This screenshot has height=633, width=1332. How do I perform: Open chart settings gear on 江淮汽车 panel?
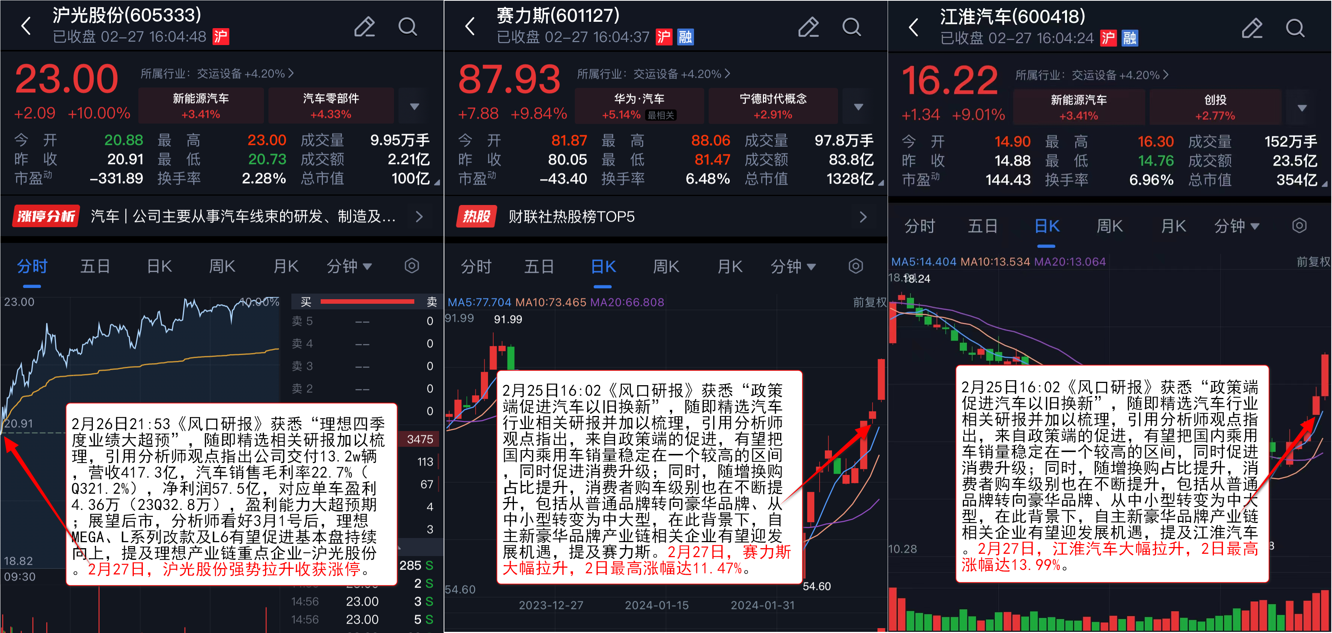click(1299, 226)
